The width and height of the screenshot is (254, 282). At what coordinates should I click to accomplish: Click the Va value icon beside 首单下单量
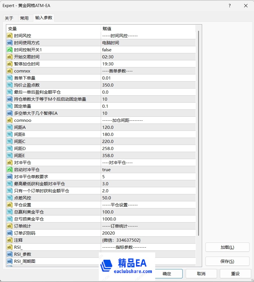(9, 78)
